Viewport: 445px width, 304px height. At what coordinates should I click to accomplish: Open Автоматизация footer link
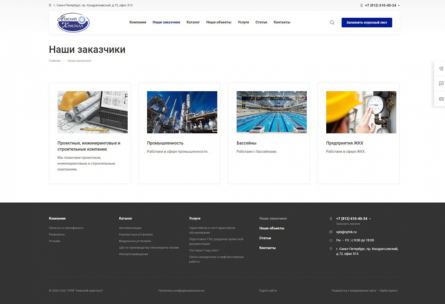(x=130, y=228)
